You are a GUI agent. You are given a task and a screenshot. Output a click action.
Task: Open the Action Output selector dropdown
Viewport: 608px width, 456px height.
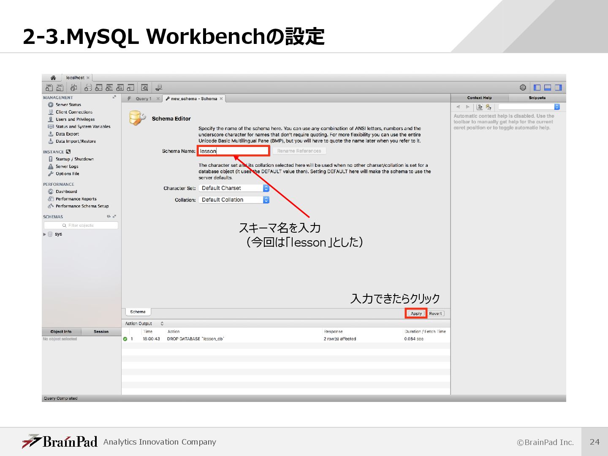[x=144, y=324]
